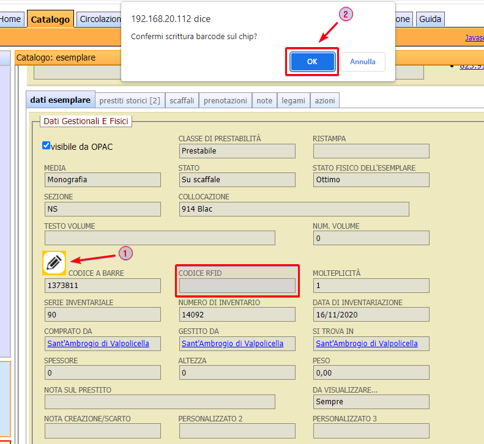The width and height of the screenshot is (484, 444).
Task: Switch to the legami tab
Action: click(x=293, y=101)
